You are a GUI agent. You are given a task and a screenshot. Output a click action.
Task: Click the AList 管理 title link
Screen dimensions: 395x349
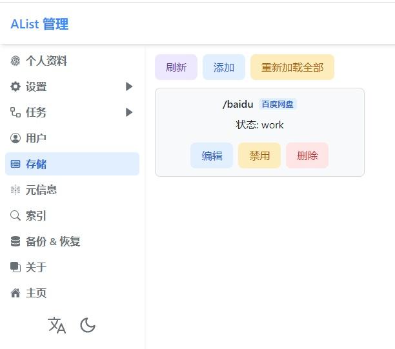[x=39, y=24]
